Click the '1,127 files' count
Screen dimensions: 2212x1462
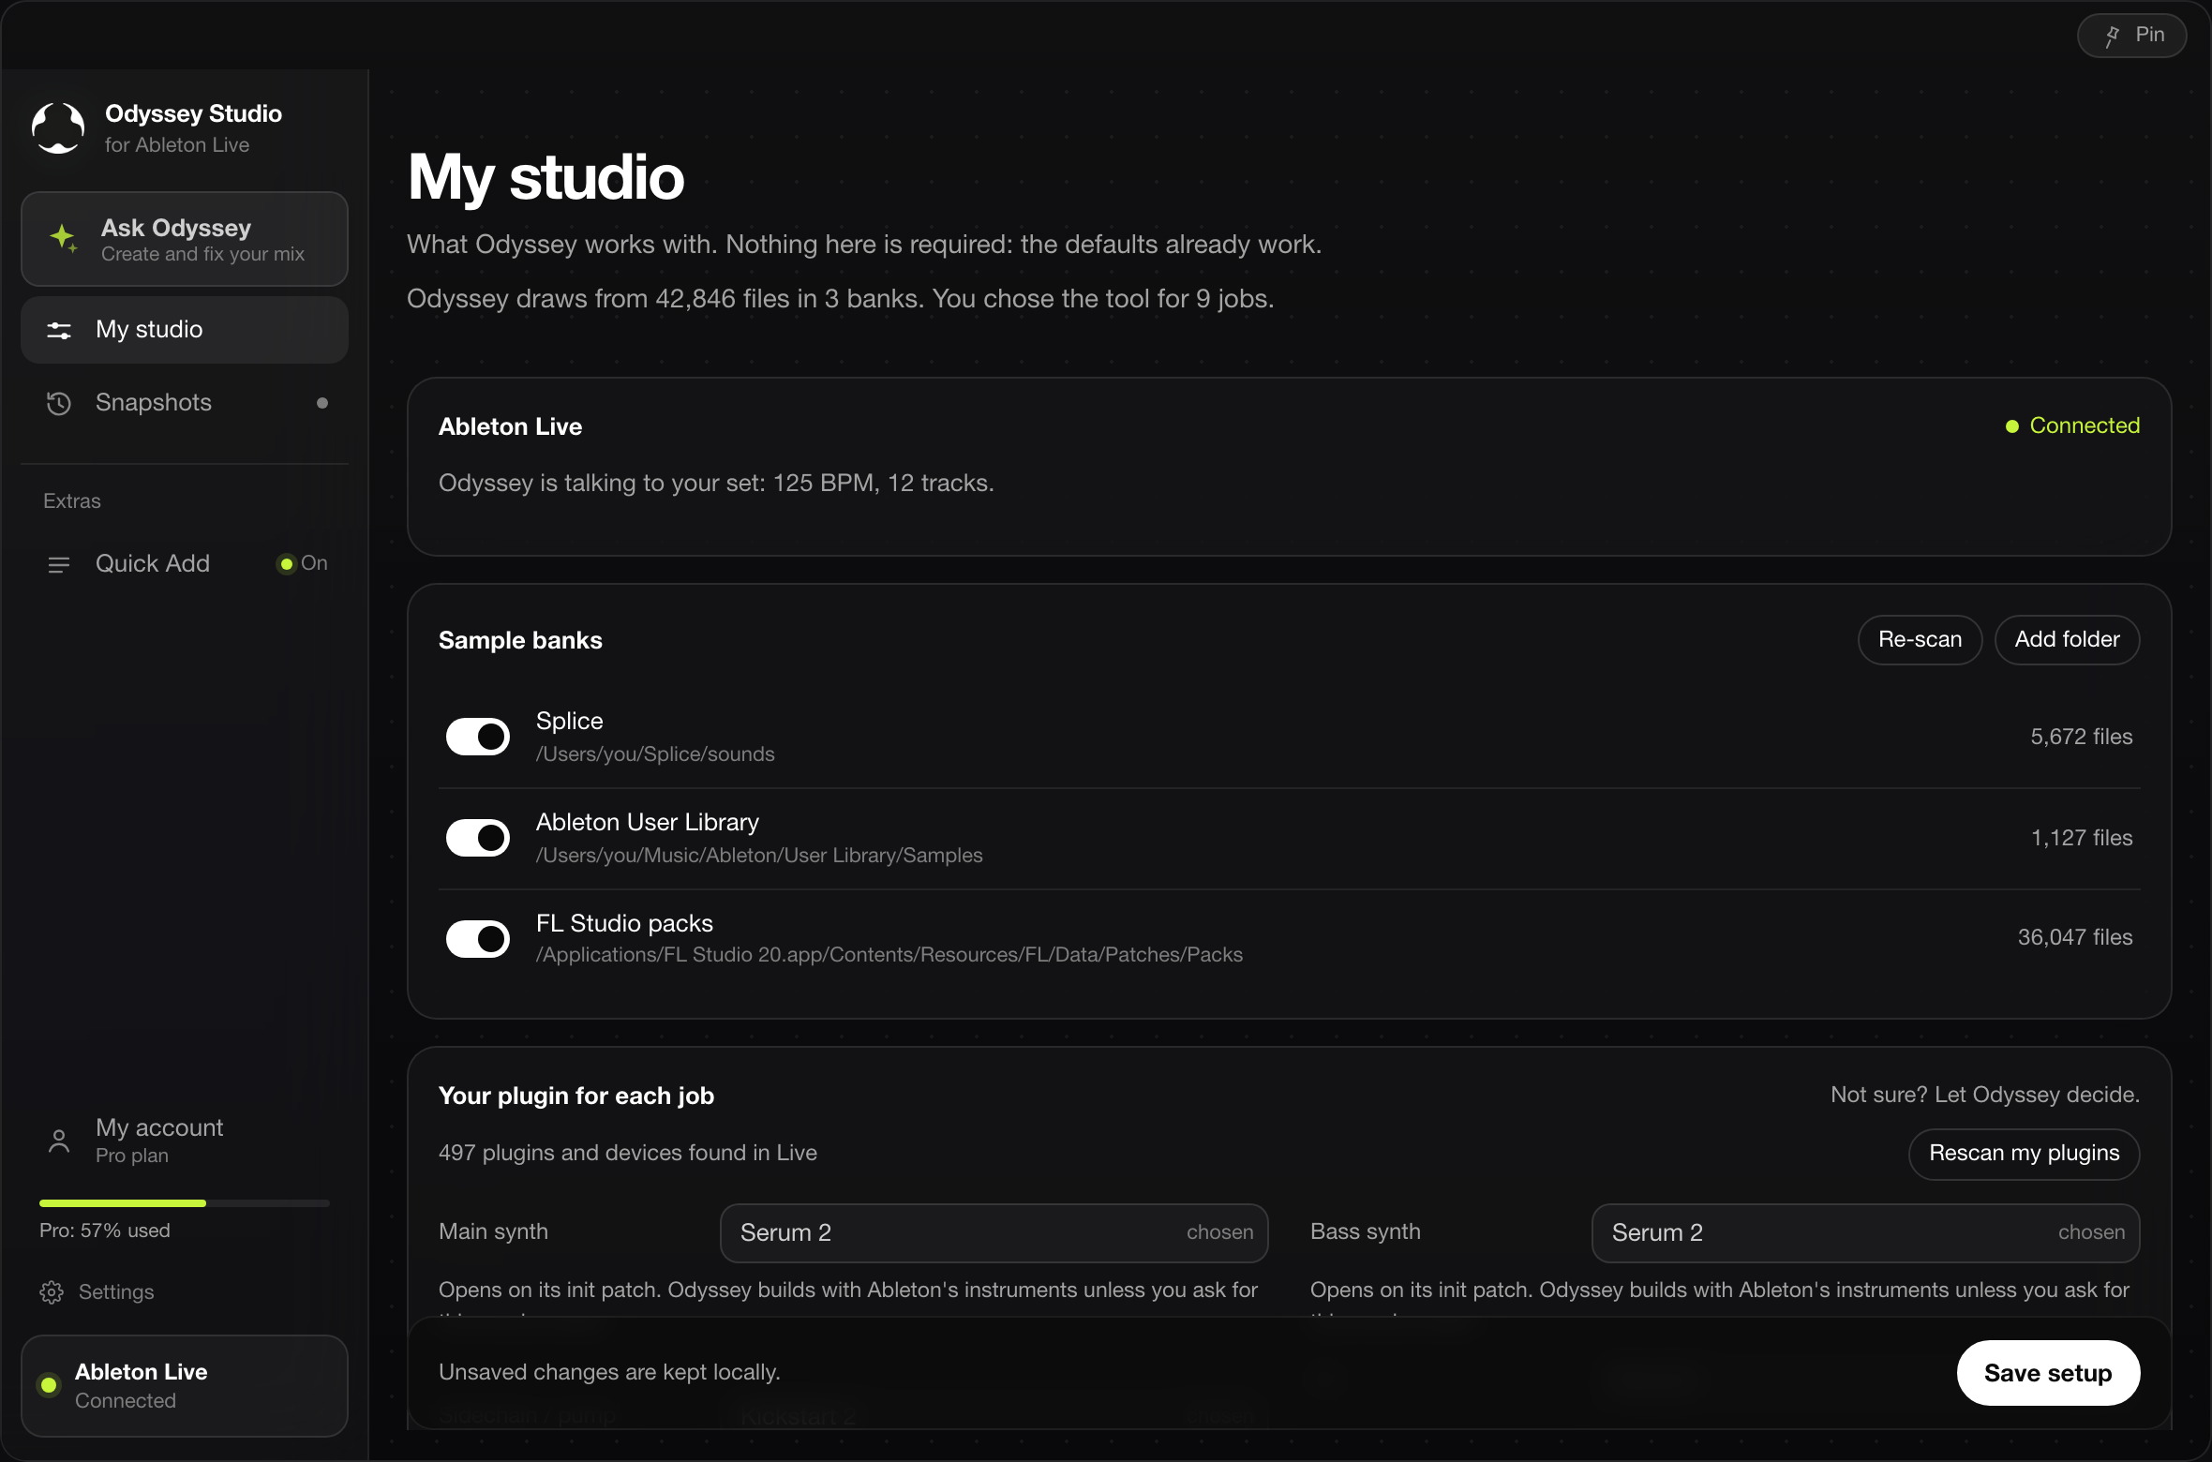(2082, 838)
